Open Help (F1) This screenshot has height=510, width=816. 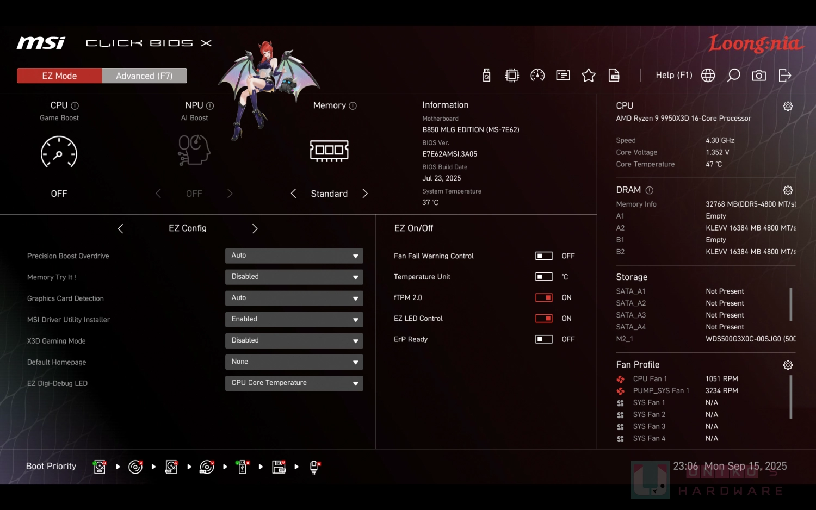tap(674, 76)
